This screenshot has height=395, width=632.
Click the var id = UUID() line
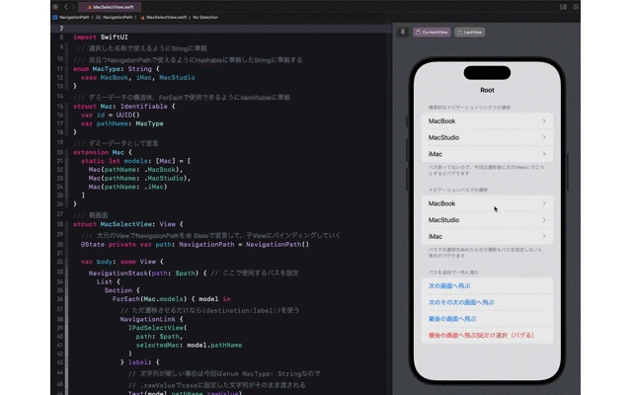[x=110, y=115]
